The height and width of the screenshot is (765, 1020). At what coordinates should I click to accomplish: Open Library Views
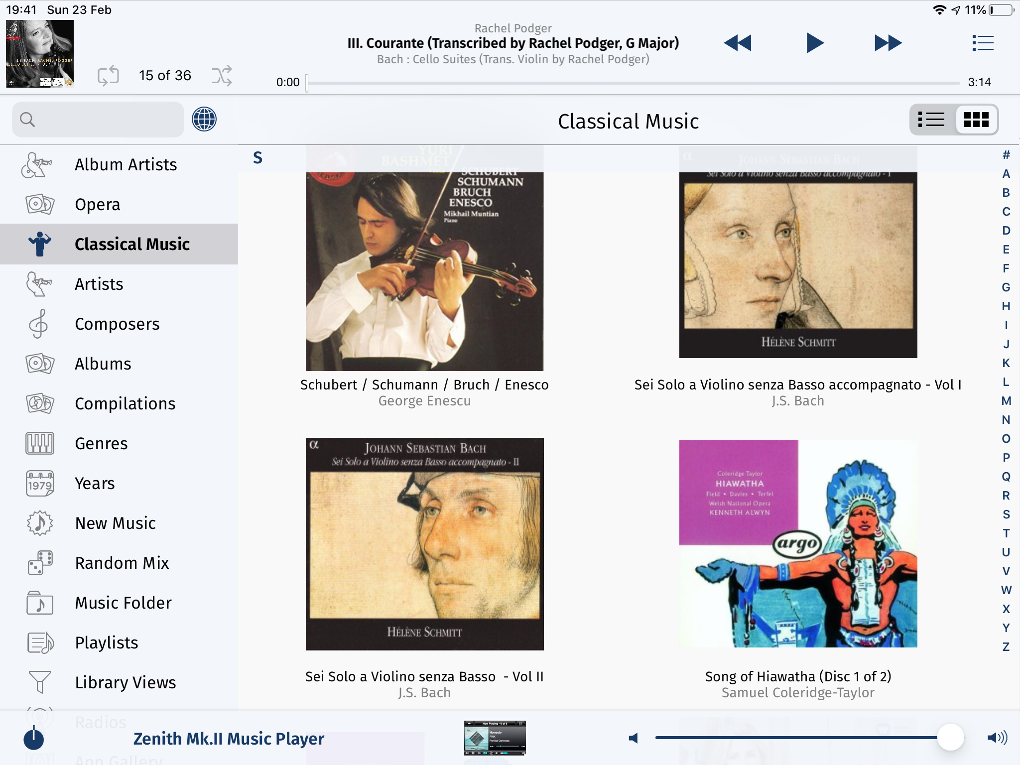tap(119, 682)
